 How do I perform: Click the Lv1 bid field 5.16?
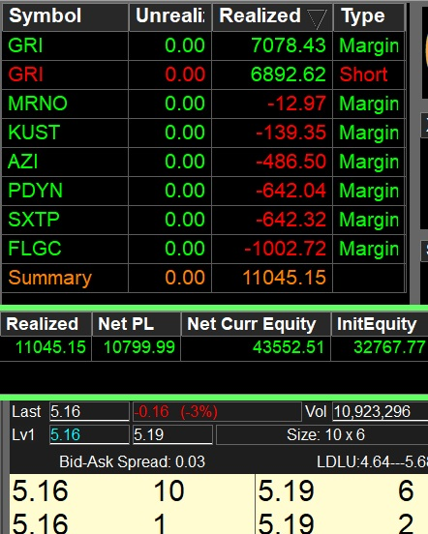(x=89, y=434)
